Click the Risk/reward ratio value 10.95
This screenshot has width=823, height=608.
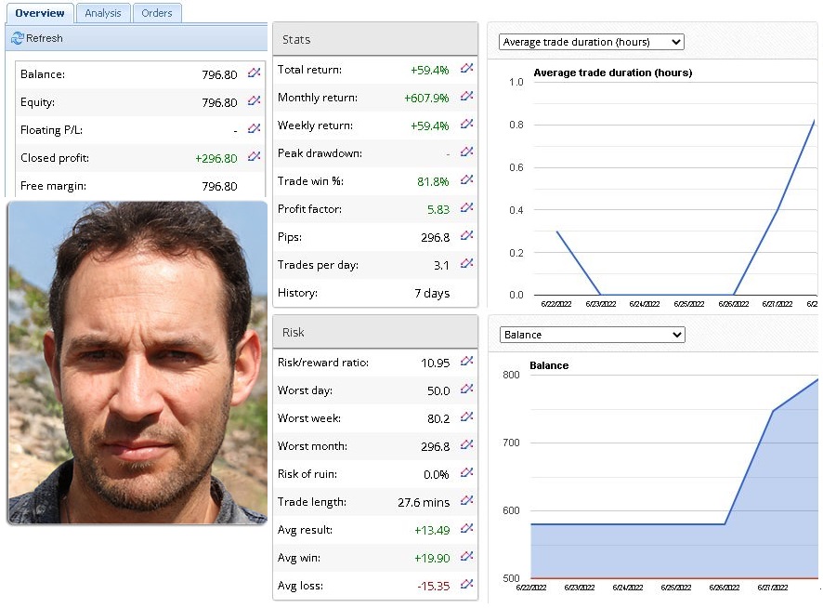tap(436, 363)
